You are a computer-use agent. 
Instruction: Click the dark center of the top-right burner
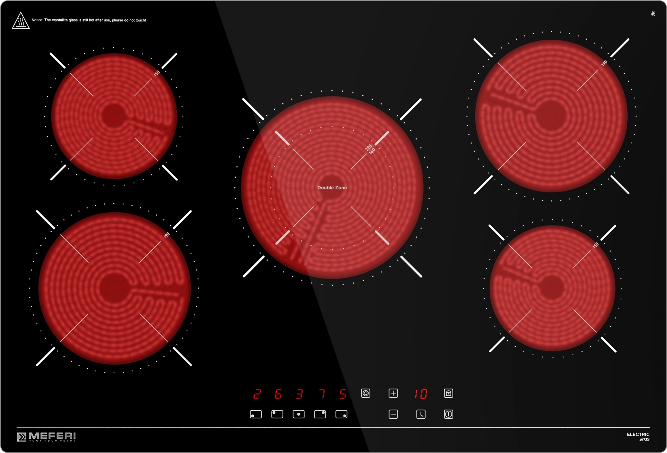tap(551, 115)
